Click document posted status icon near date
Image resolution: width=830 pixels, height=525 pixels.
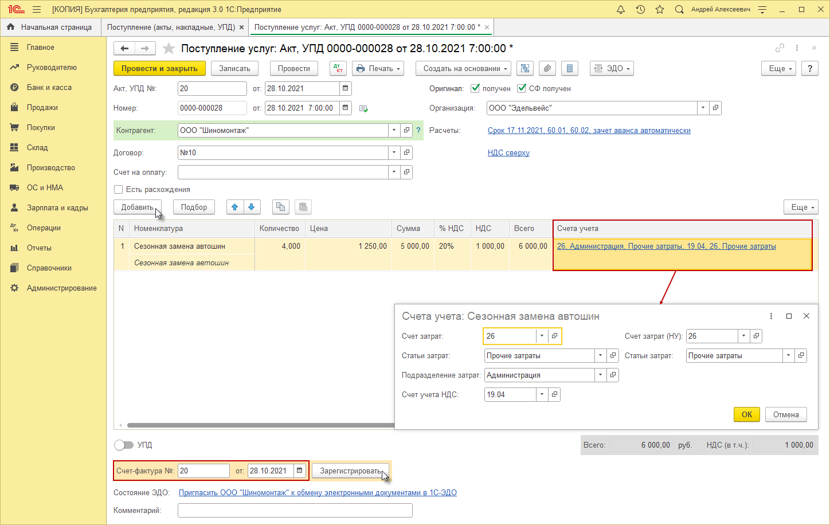click(x=363, y=108)
